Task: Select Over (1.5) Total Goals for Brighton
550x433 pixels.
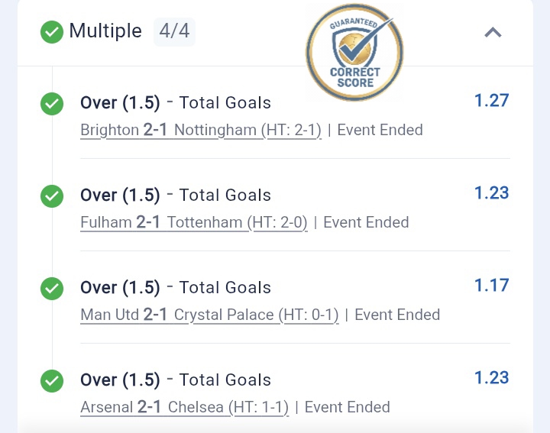Action: 176,103
